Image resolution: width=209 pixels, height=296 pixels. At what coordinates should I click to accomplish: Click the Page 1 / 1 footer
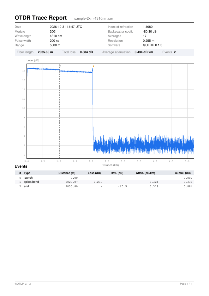click(186, 284)
